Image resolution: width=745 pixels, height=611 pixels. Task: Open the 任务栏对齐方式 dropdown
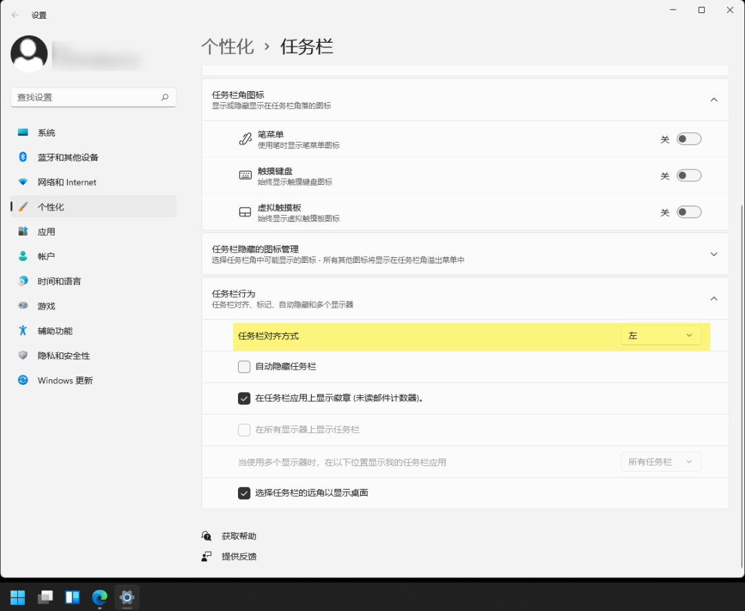tap(661, 336)
